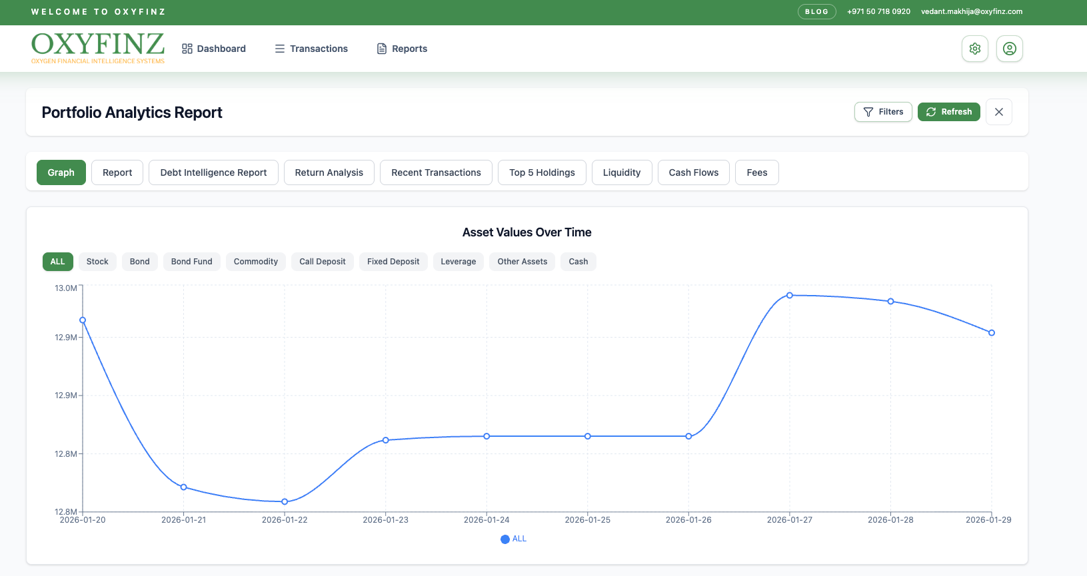Close the Portfolio Analytics Report panel
This screenshot has height=576, width=1087.
pos(999,112)
